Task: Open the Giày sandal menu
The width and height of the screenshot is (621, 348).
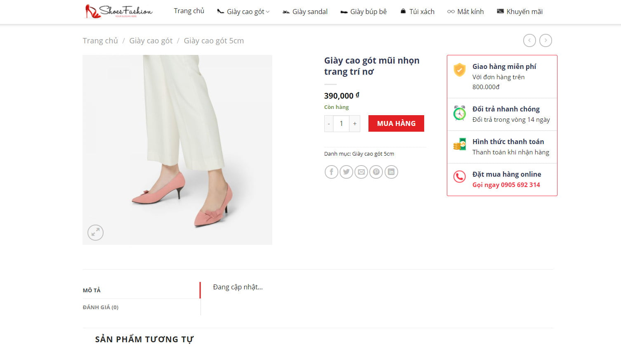Action: [305, 12]
